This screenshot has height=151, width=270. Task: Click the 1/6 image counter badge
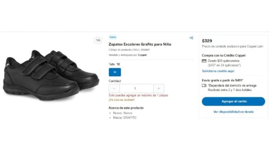(98, 41)
